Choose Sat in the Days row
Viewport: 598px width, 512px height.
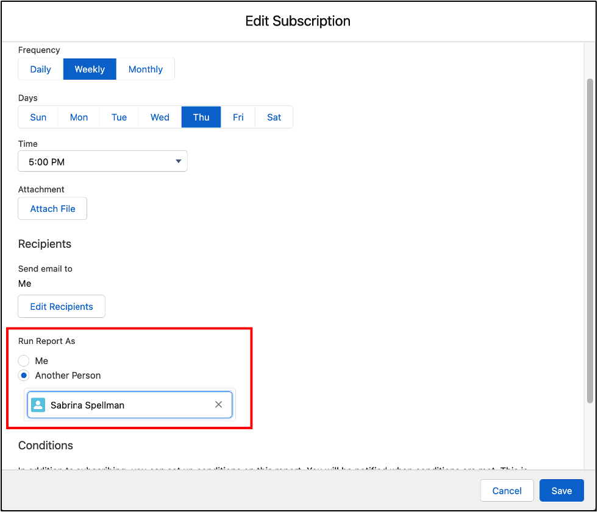coord(274,117)
